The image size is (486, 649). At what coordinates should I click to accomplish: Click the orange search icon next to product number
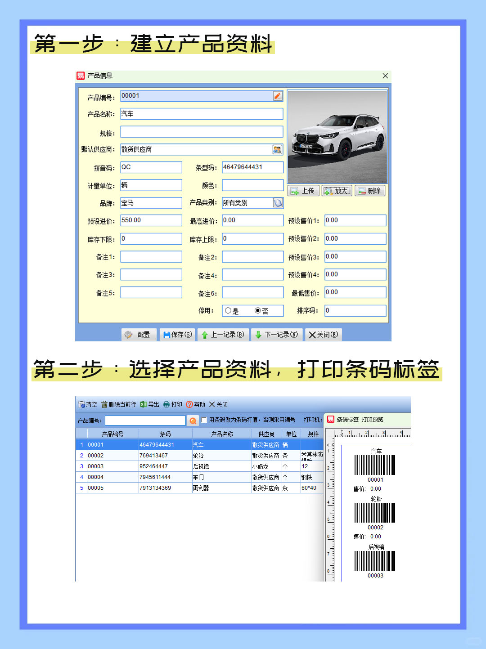click(x=193, y=421)
